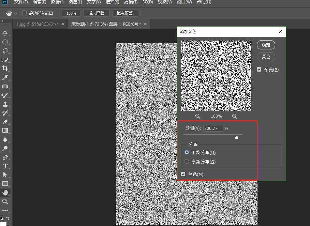
Task: Click the noise amount input field
Action: coord(212,128)
